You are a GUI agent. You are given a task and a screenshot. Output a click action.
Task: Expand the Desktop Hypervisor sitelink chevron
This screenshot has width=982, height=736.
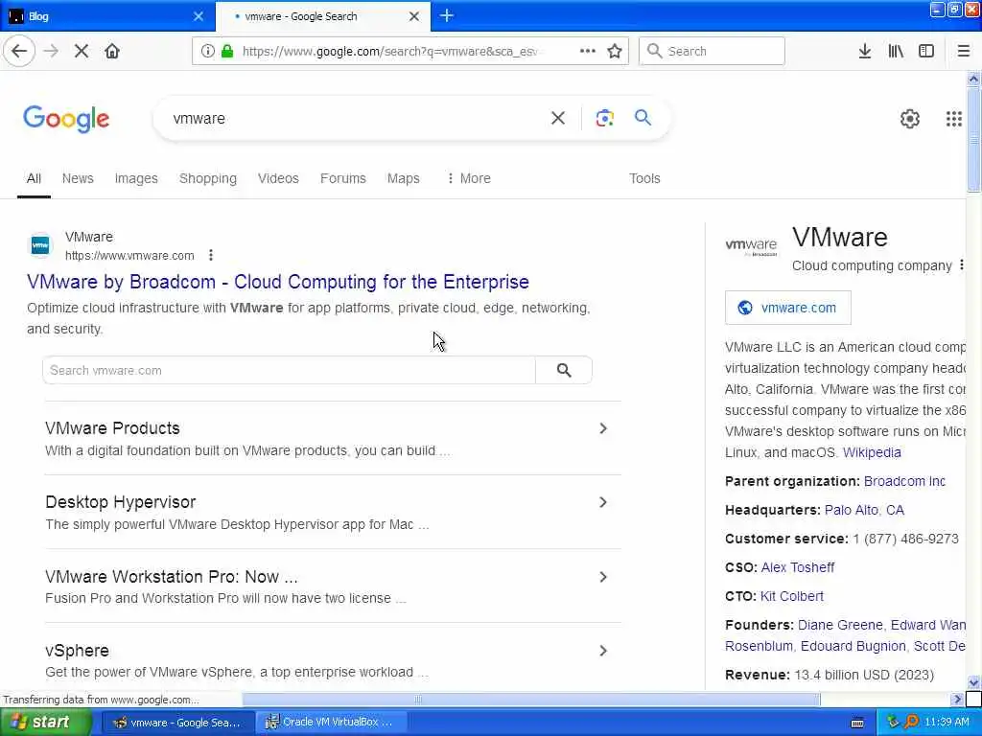[602, 502]
